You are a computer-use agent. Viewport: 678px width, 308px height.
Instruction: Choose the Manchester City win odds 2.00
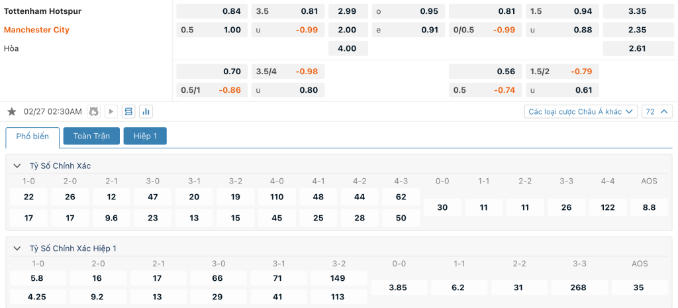[x=348, y=30]
